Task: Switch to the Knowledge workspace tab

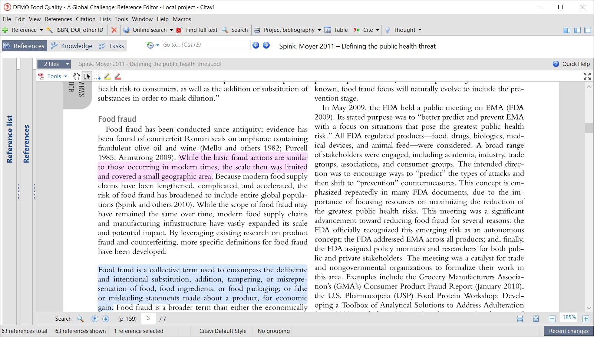Action: [x=72, y=46]
